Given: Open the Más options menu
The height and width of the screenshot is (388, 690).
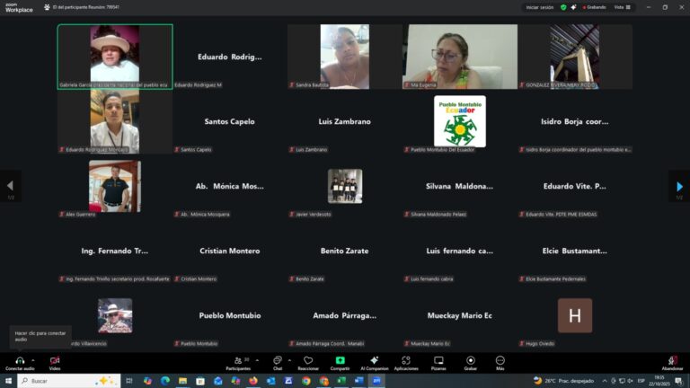Looking at the screenshot, I should click(x=500, y=360).
